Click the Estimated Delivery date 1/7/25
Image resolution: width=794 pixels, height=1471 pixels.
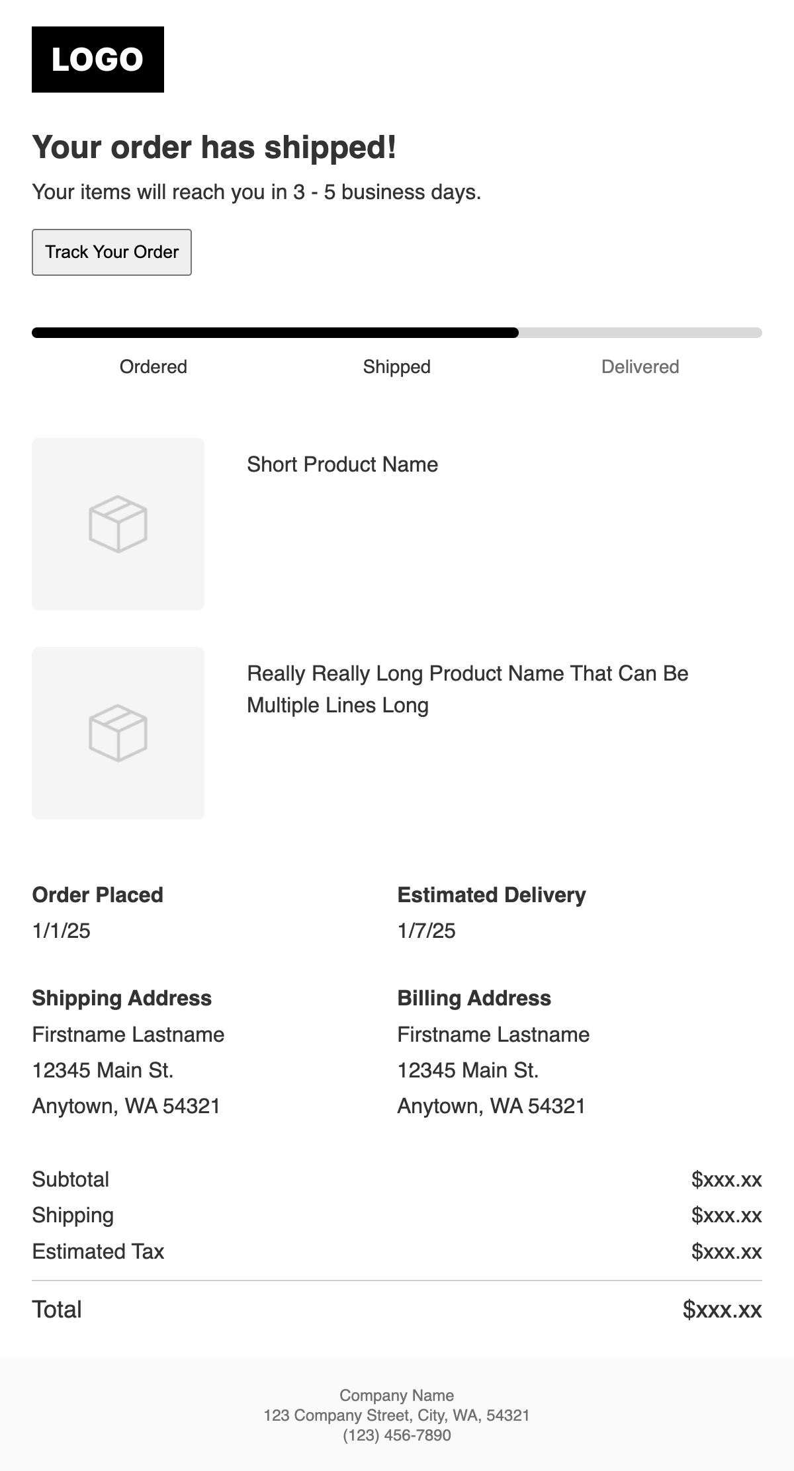[x=426, y=931]
